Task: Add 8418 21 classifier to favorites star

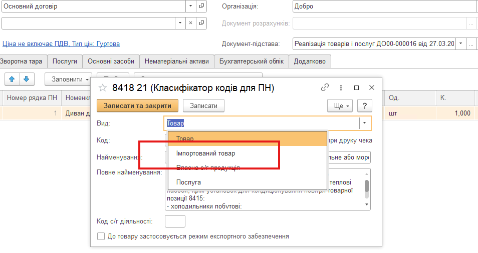Action: pyautogui.click(x=103, y=88)
